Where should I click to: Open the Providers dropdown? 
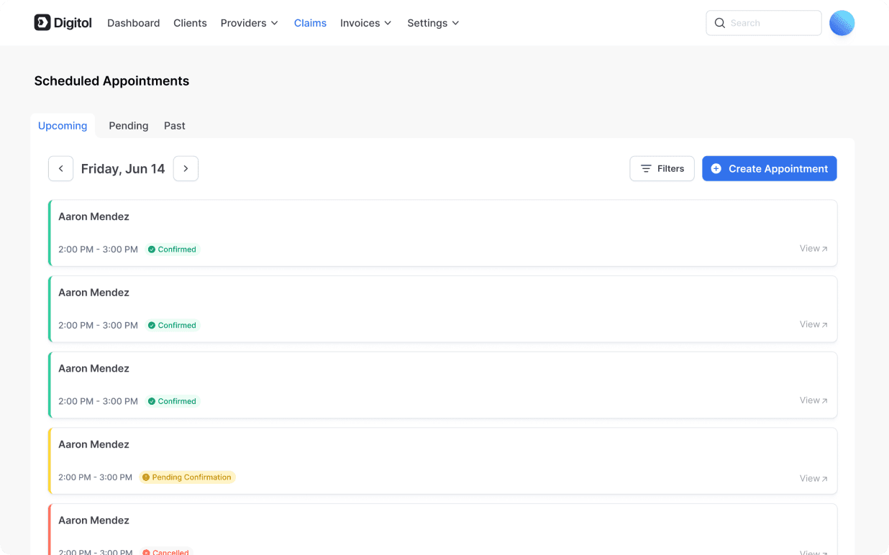(249, 22)
